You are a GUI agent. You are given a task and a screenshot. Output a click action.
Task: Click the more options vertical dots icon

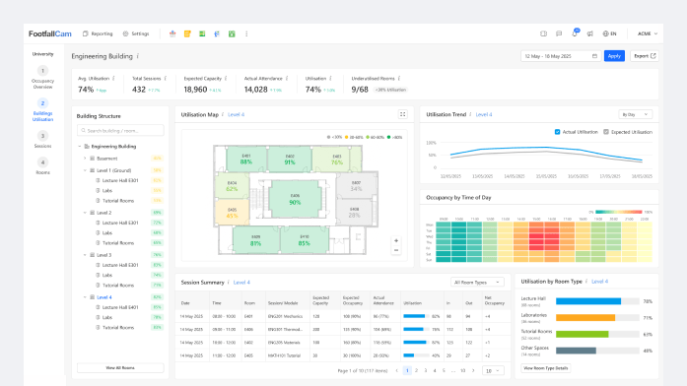tap(246, 33)
